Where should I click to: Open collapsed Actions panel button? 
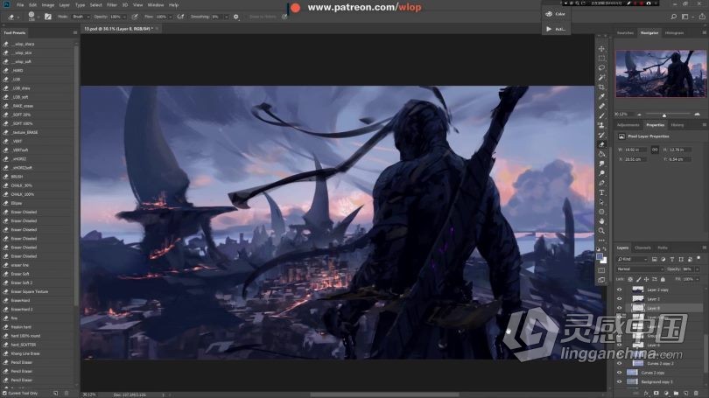[556, 29]
